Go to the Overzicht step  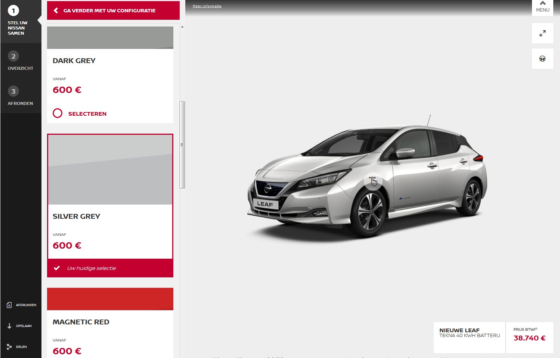21,68
